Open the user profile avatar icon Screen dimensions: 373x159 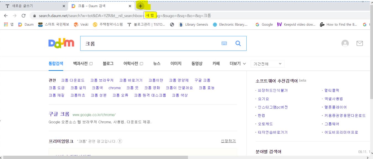point(345,43)
